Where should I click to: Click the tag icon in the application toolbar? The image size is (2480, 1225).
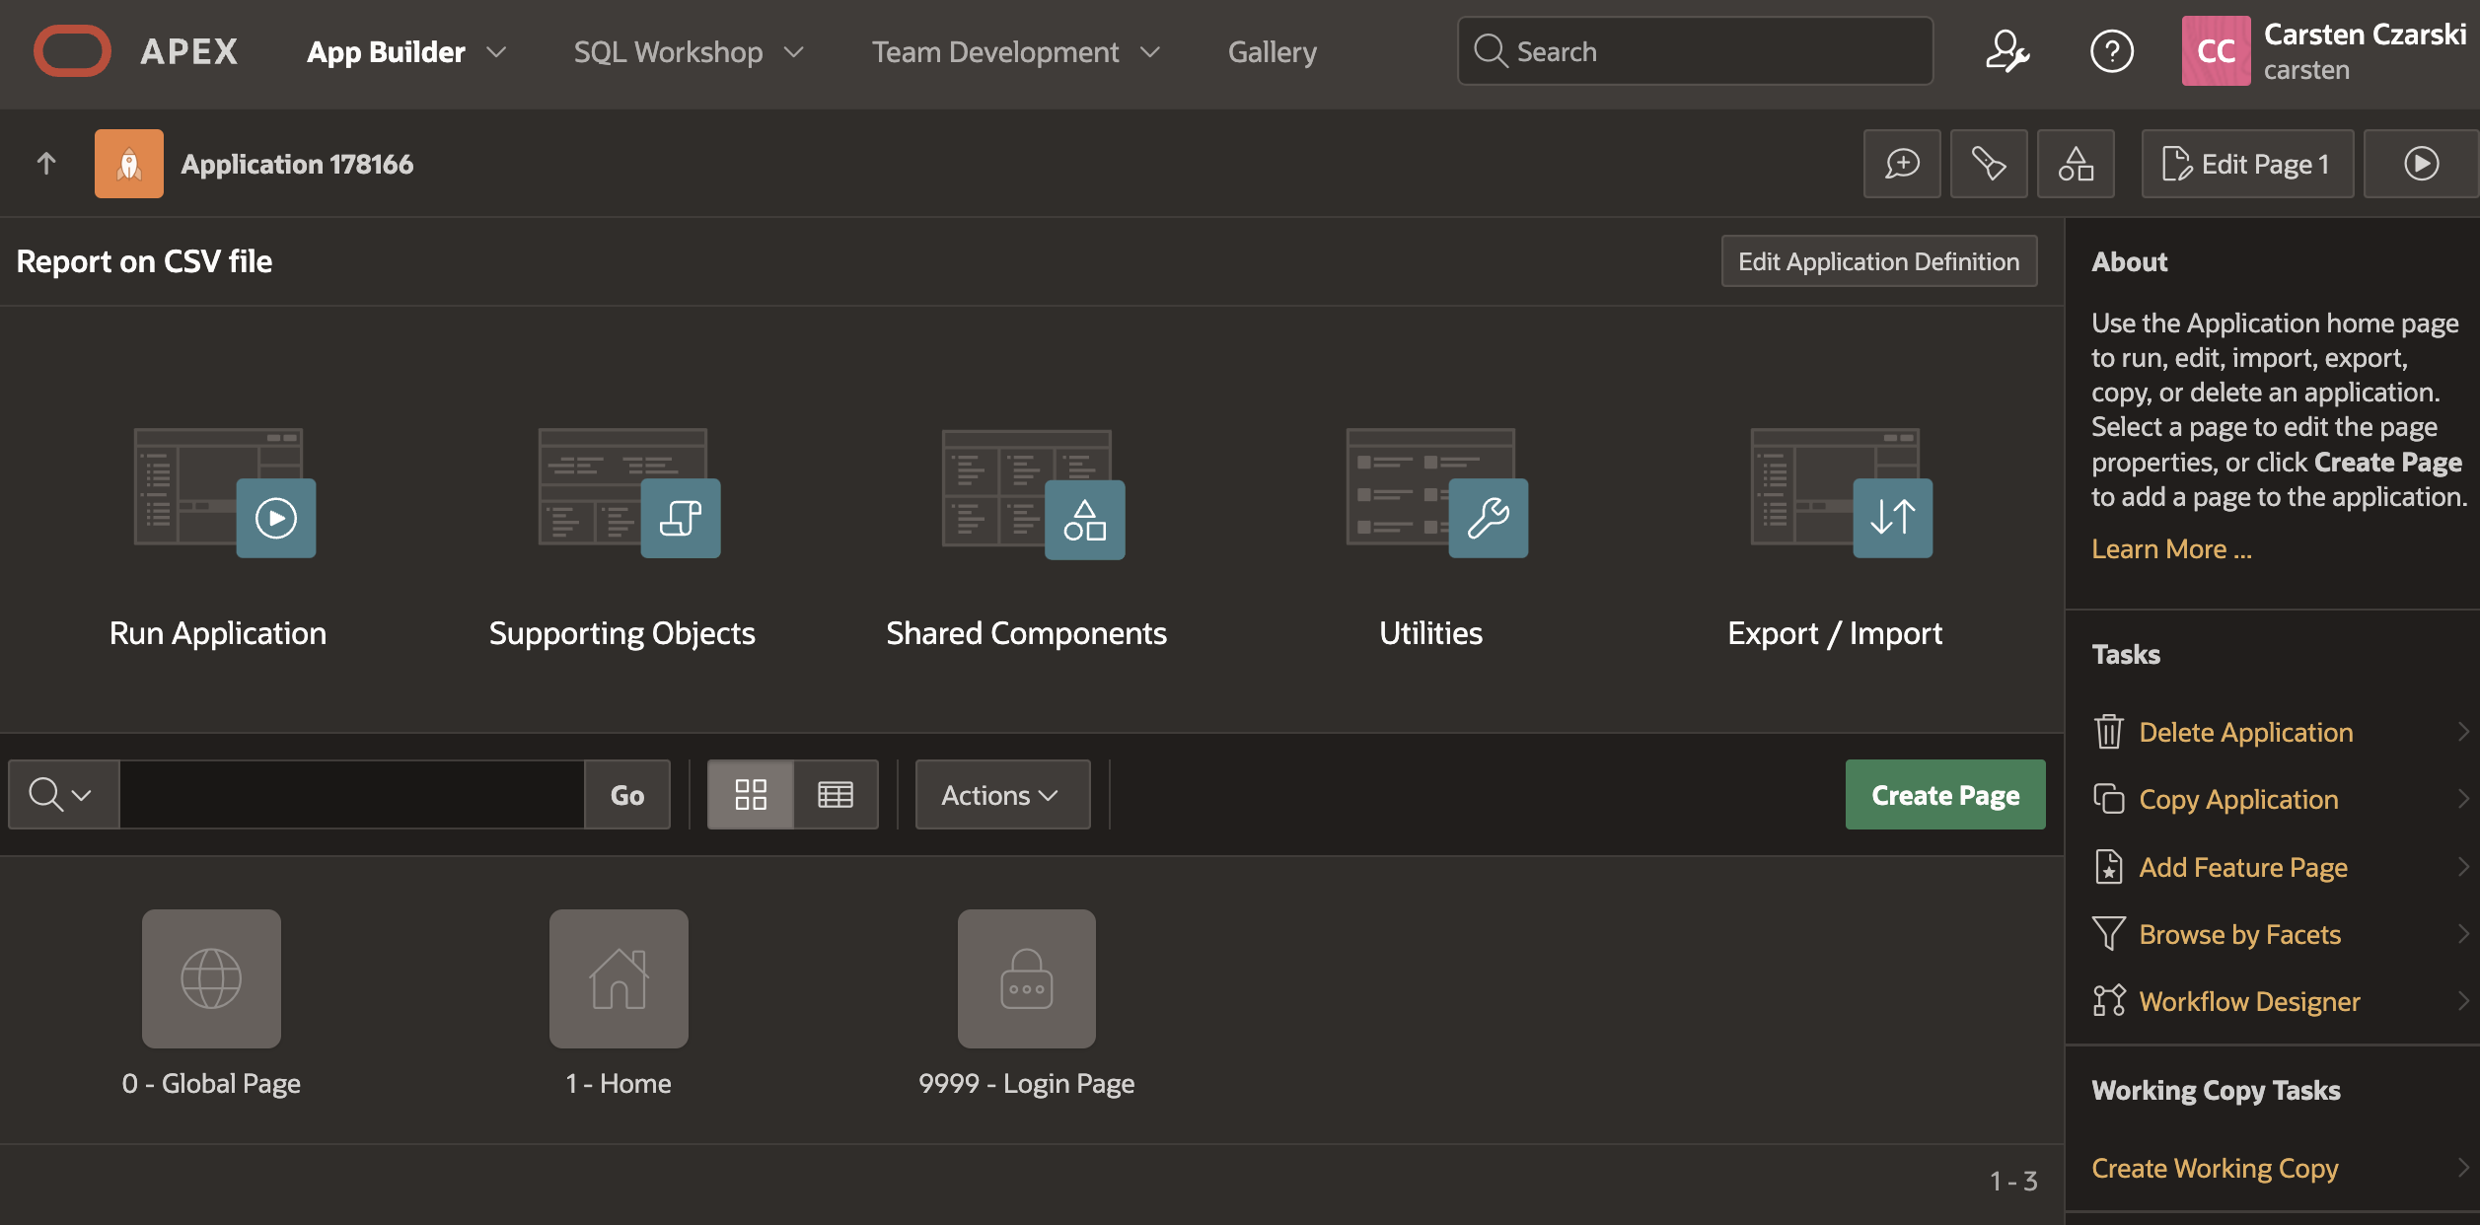[x=1988, y=164]
